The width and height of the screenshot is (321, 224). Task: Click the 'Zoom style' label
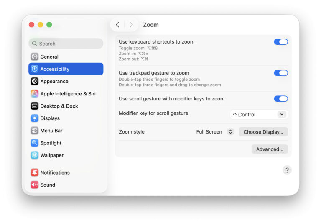[132, 132]
